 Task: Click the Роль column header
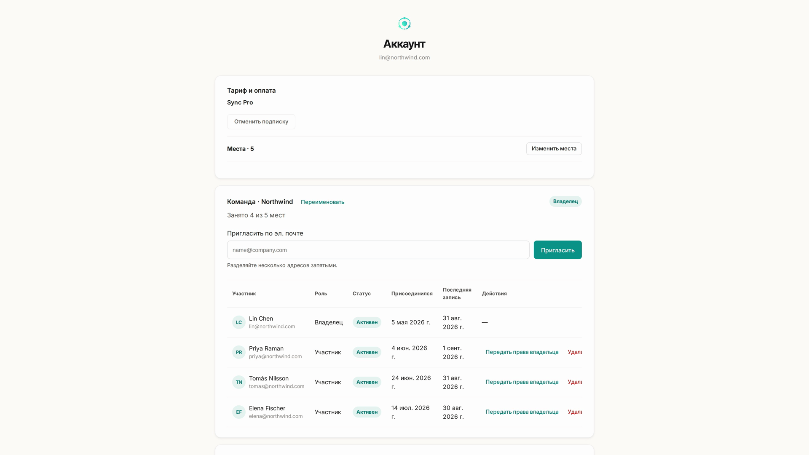tap(321, 294)
